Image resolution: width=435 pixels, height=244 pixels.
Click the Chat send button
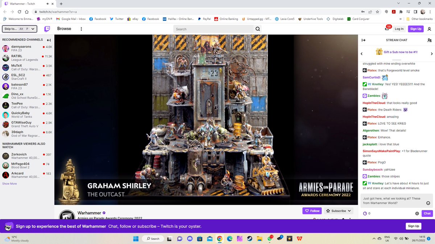(x=427, y=213)
